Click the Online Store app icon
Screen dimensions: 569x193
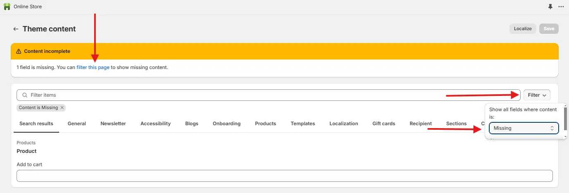pos(7,7)
